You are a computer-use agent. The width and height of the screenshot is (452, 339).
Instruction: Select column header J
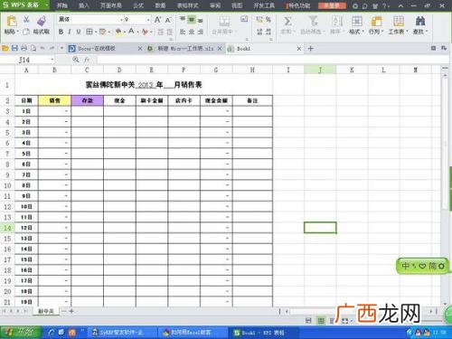(x=320, y=70)
